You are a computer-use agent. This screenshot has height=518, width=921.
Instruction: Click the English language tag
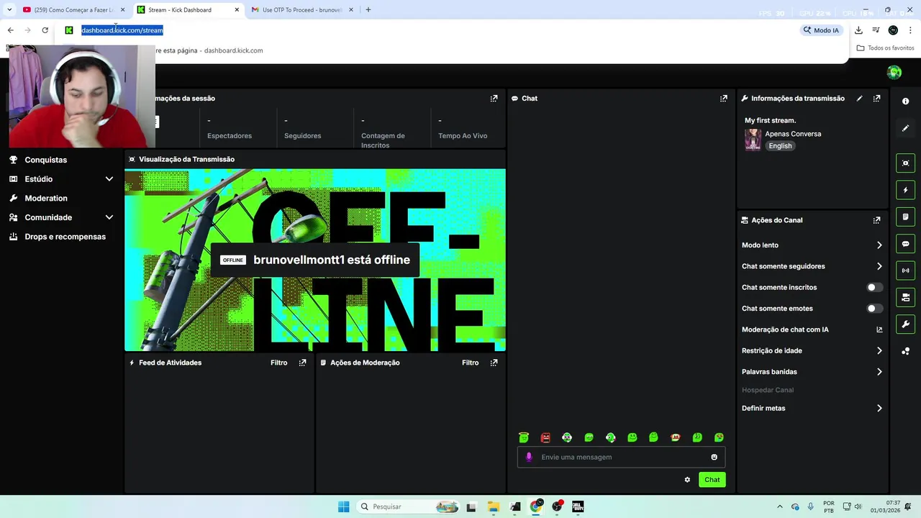pyautogui.click(x=780, y=146)
